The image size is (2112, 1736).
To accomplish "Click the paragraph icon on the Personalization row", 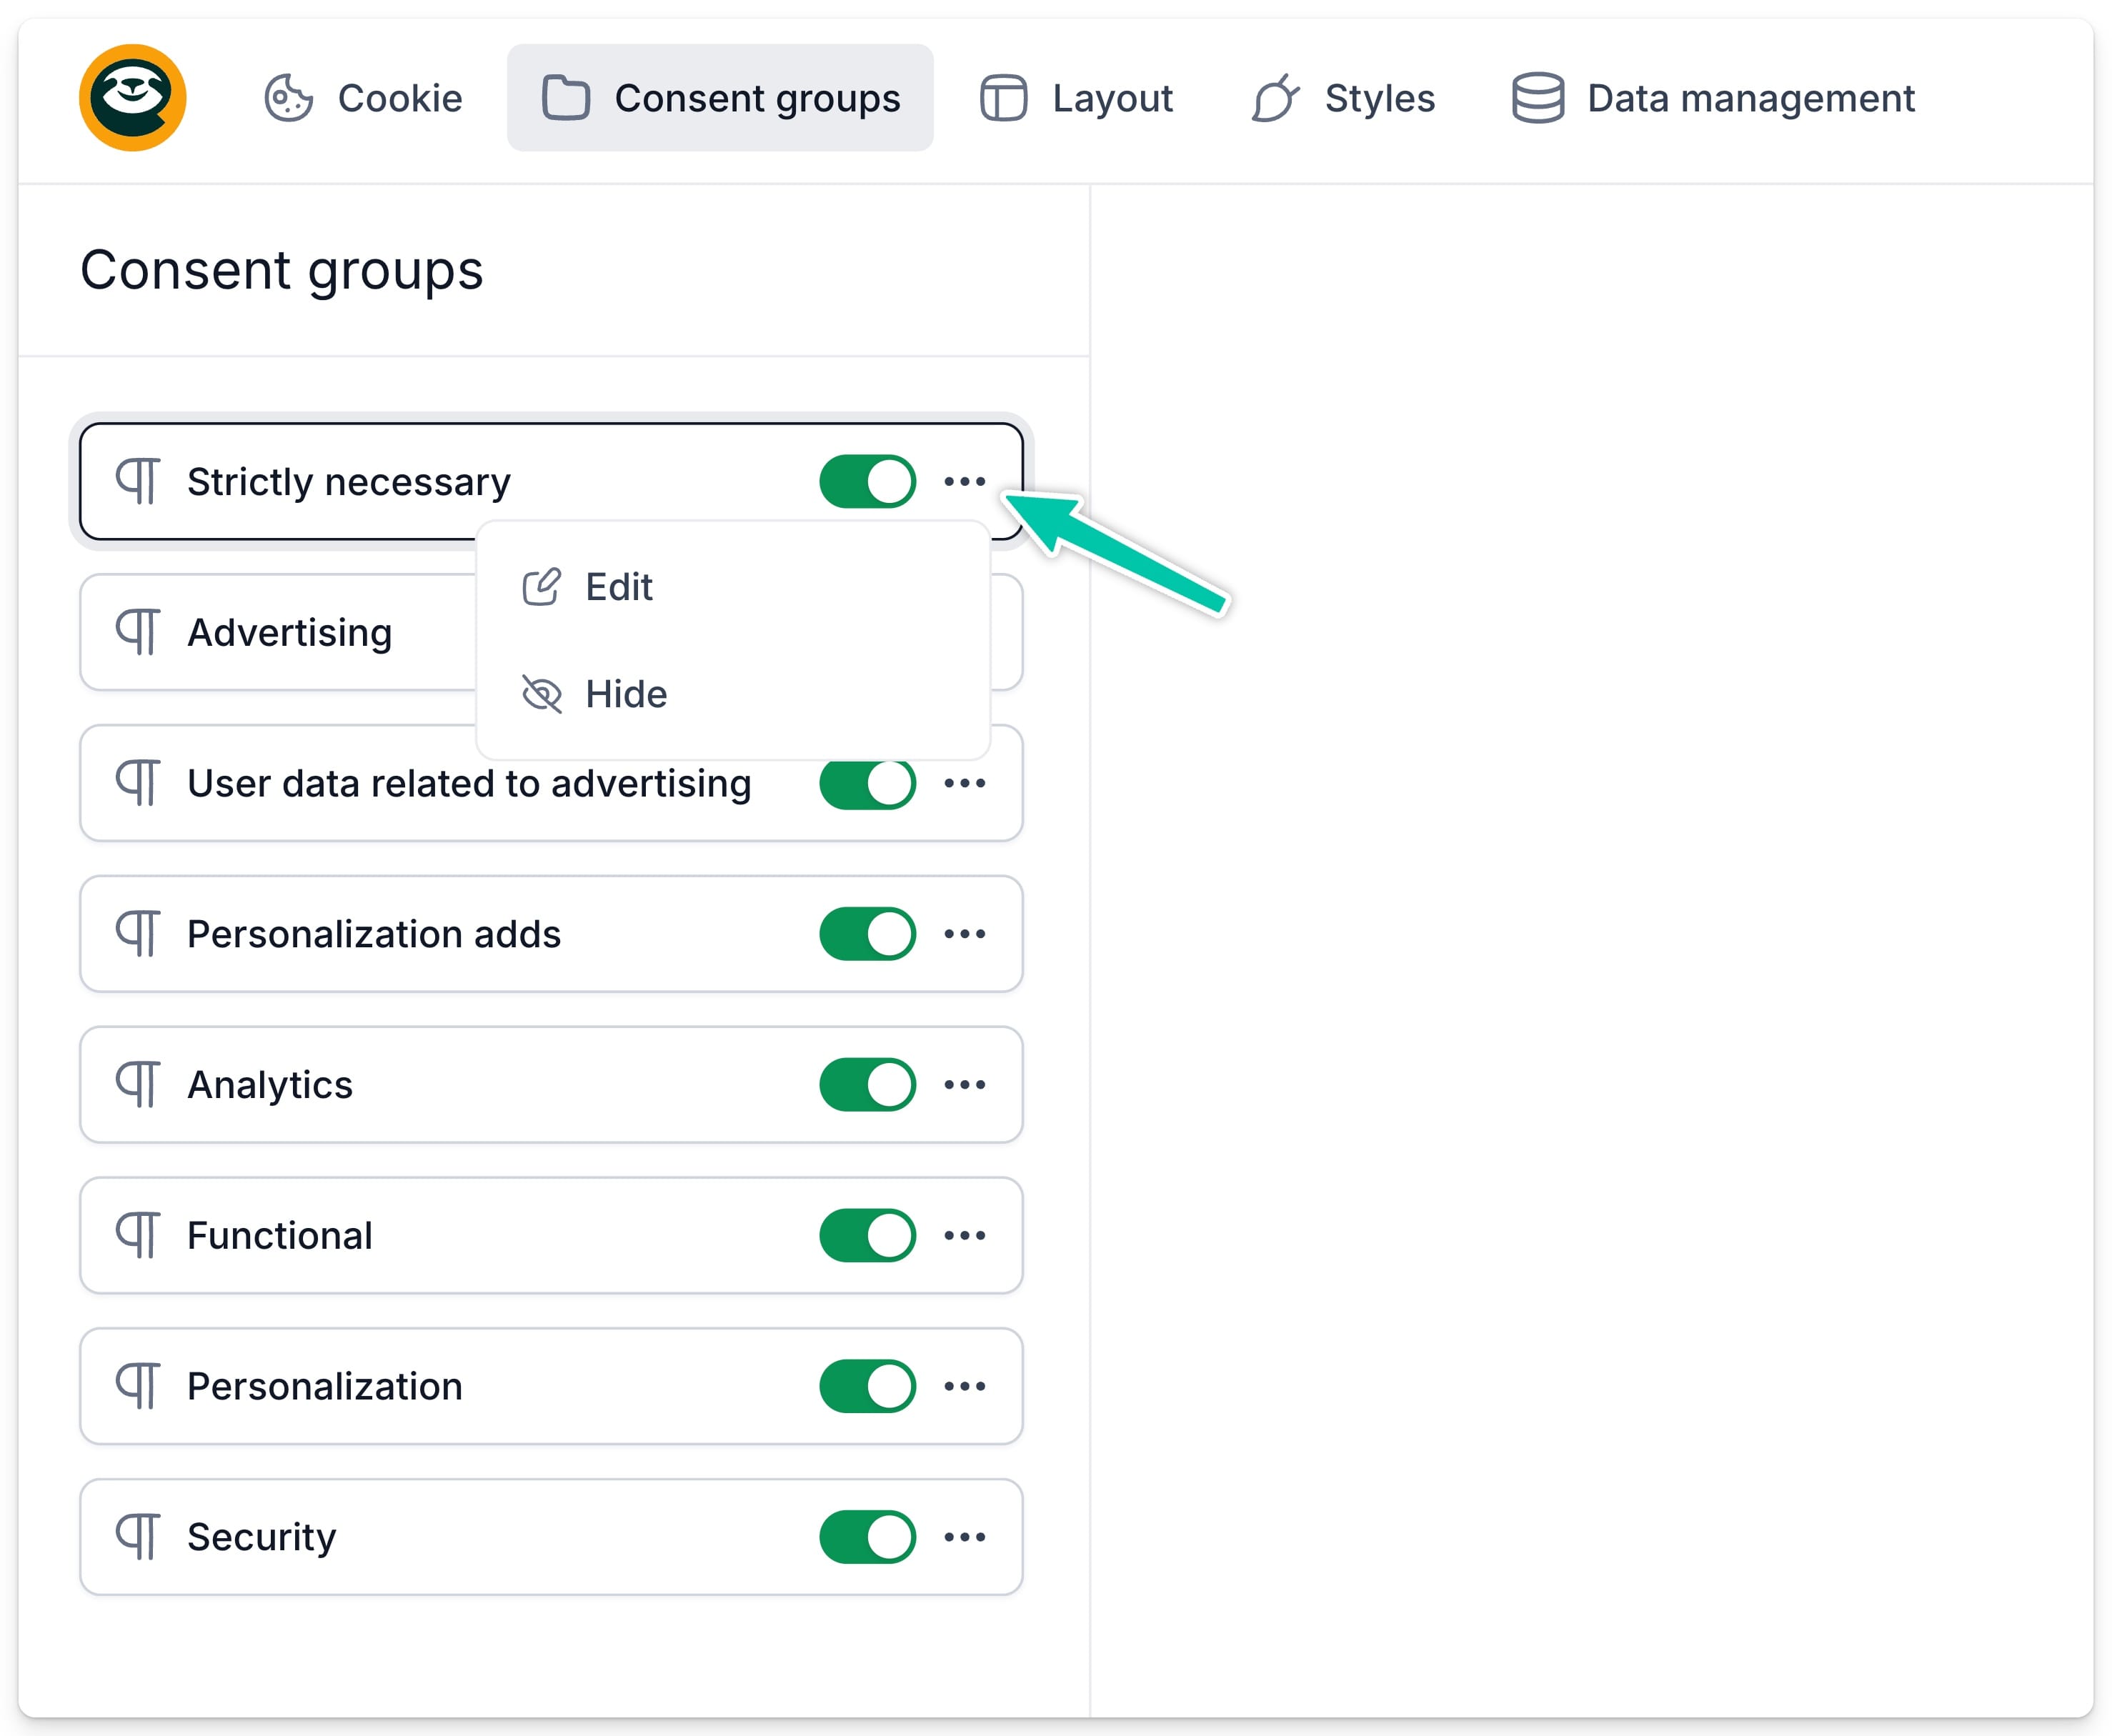I will click(x=138, y=1387).
